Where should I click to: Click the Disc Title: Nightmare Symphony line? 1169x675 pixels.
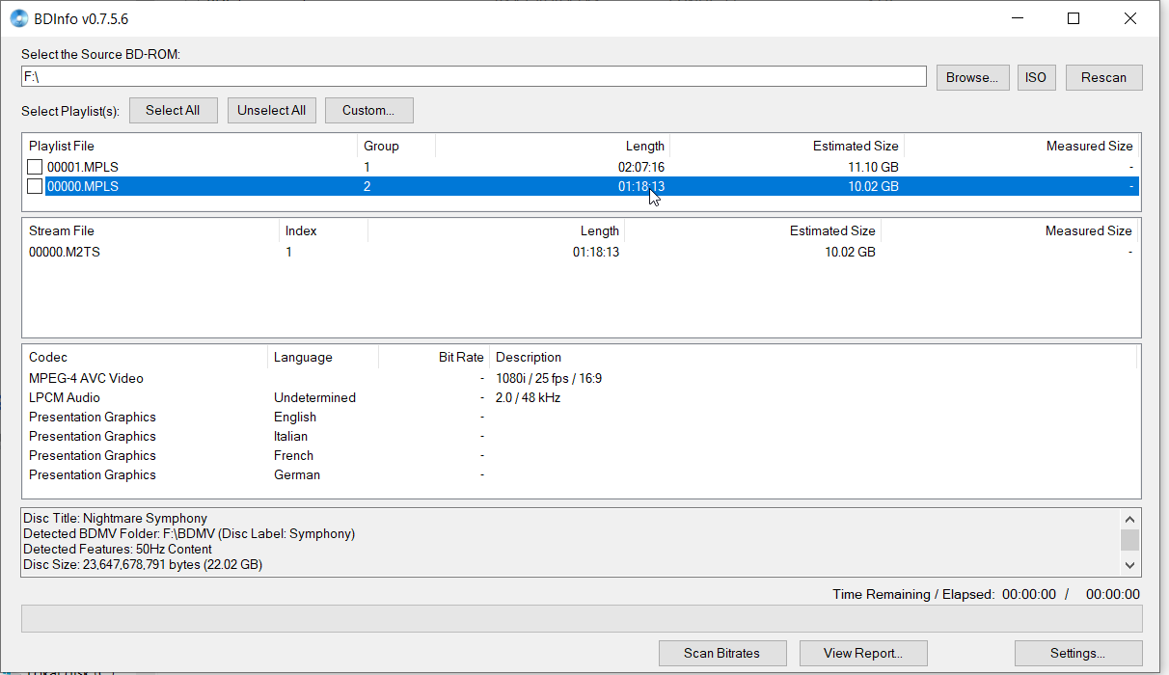point(115,518)
